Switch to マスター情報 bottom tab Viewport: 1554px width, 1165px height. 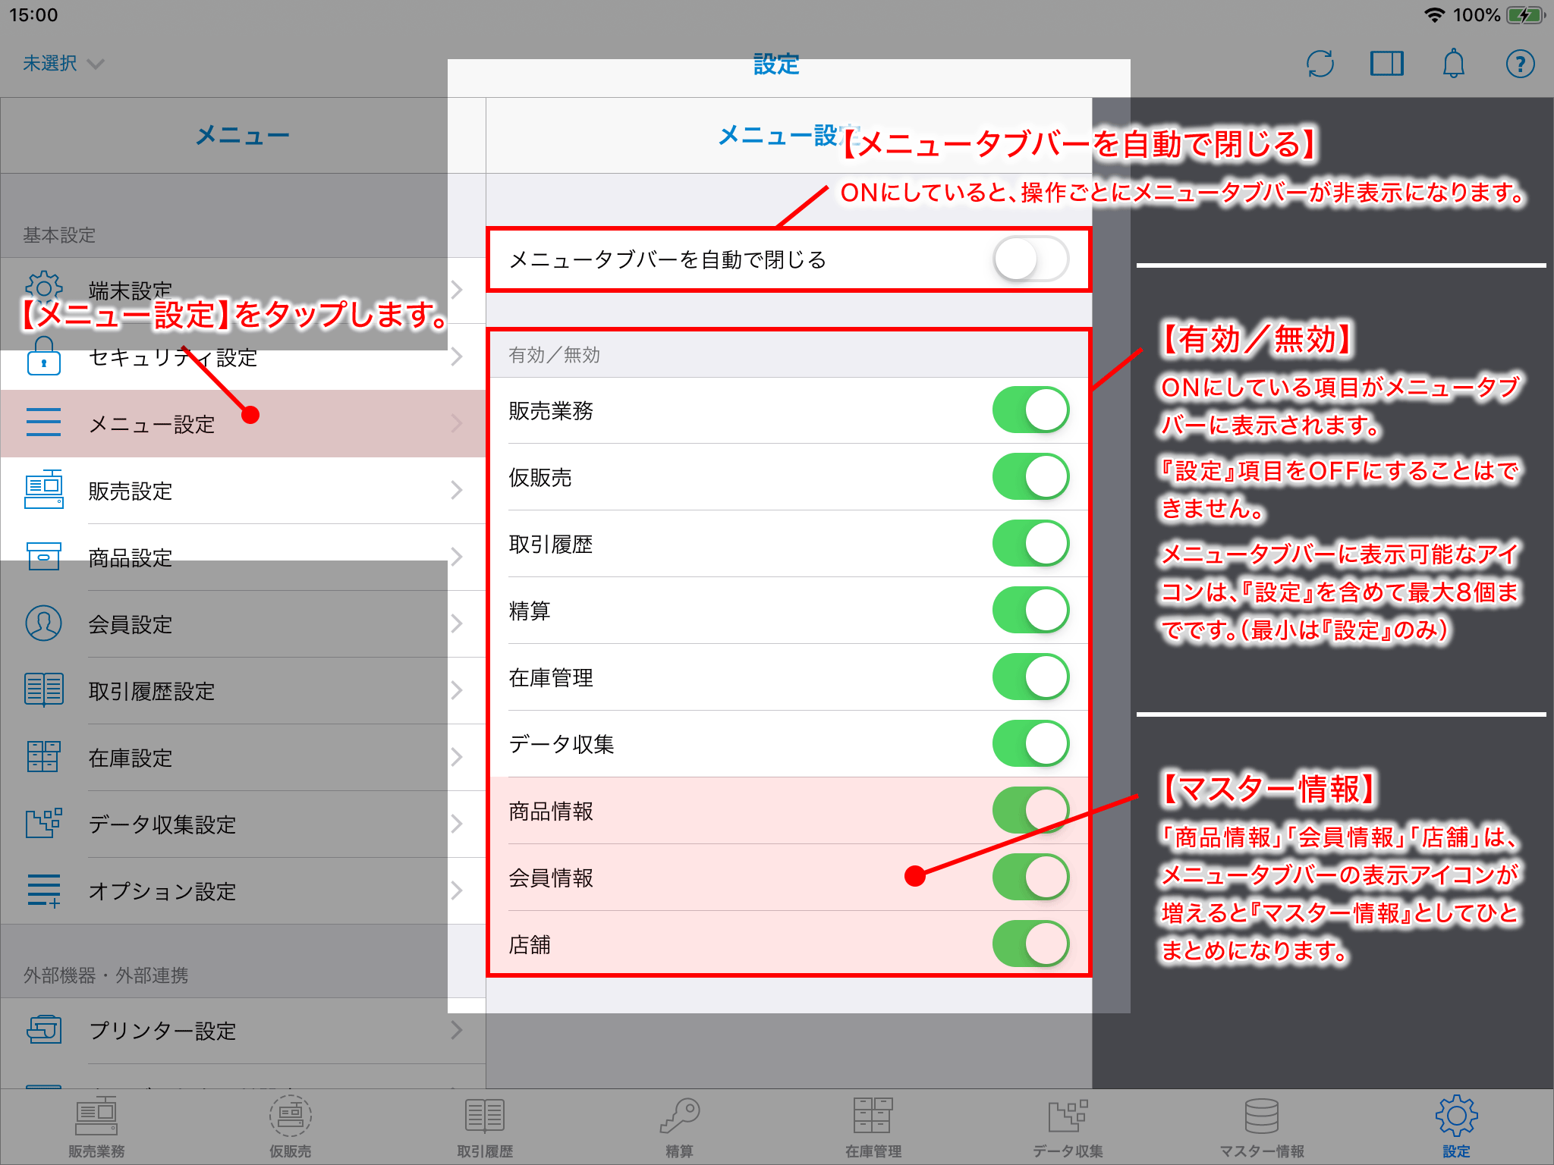tap(1262, 1127)
